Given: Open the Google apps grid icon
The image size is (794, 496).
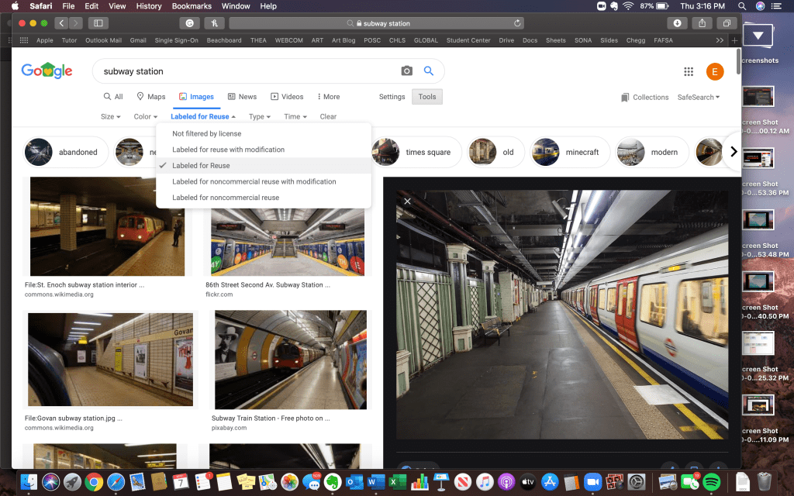Looking at the screenshot, I should [689, 71].
